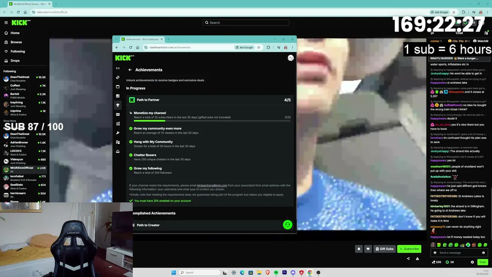Click the kickpartners@kick.com email link

212,185
